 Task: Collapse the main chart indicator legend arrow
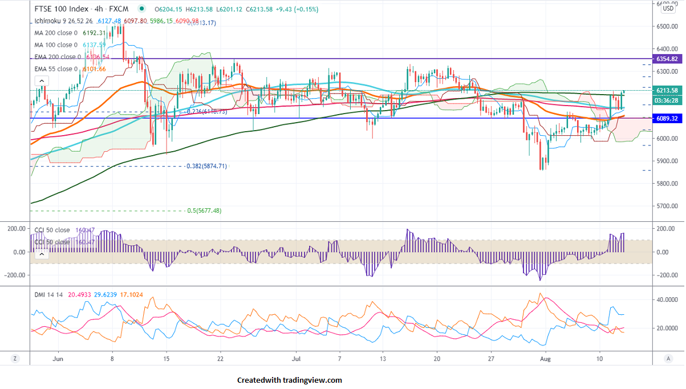click(x=41, y=82)
